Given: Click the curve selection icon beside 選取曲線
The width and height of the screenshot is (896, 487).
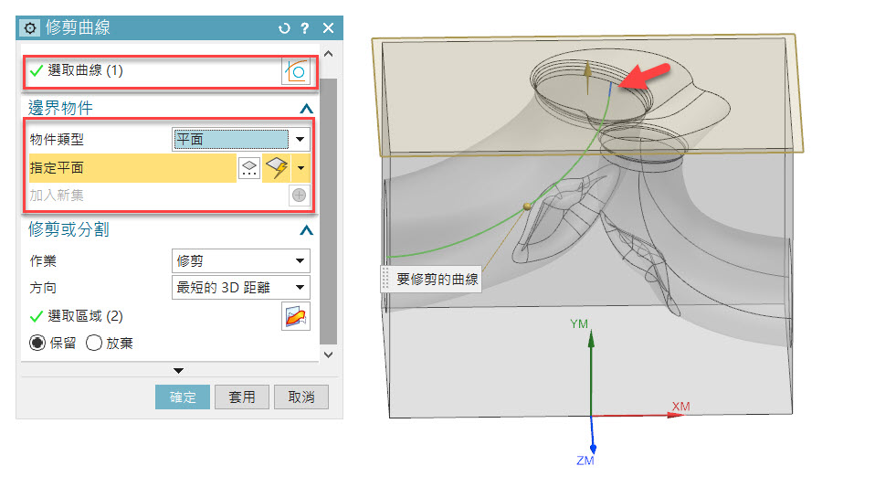Looking at the screenshot, I should (295, 72).
